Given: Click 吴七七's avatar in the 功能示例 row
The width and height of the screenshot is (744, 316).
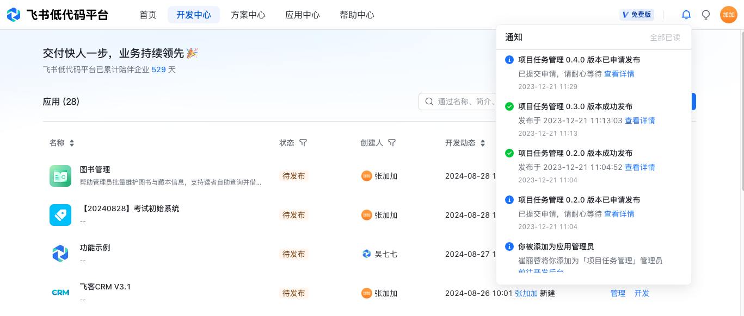Looking at the screenshot, I should coord(367,254).
